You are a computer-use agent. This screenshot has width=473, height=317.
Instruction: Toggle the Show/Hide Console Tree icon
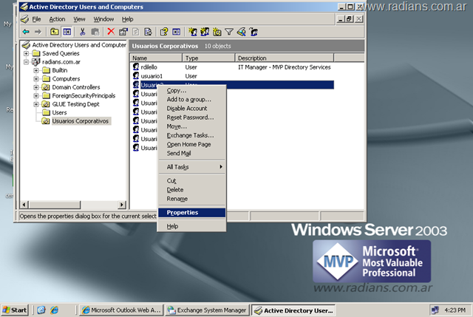point(67,32)
